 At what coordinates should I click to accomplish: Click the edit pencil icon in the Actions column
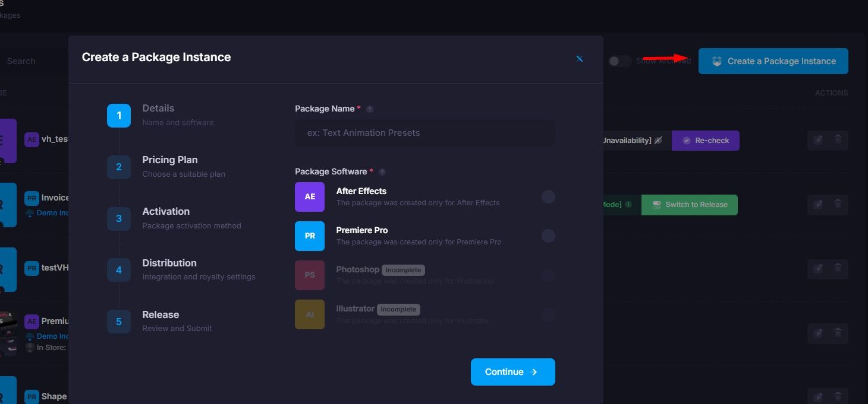coord(819,141)
